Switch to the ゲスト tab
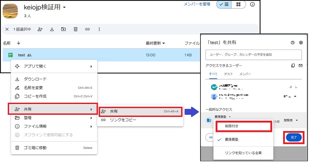 coord(228,74)
